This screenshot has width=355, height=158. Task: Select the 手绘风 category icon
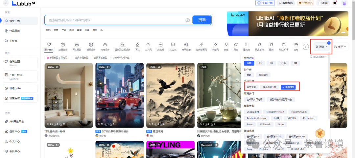pyautogui.click(x=216, y=45)
